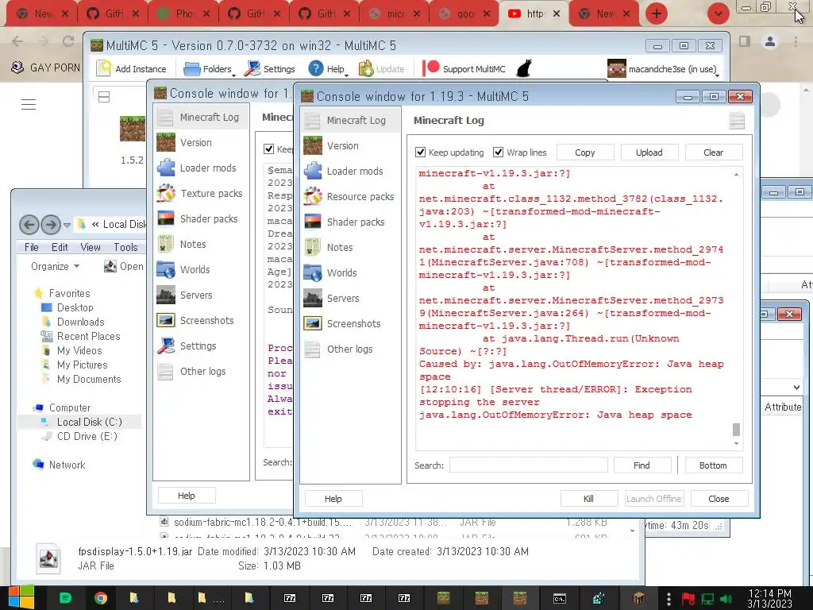Click Help button in 1.19.3 console

333,499
